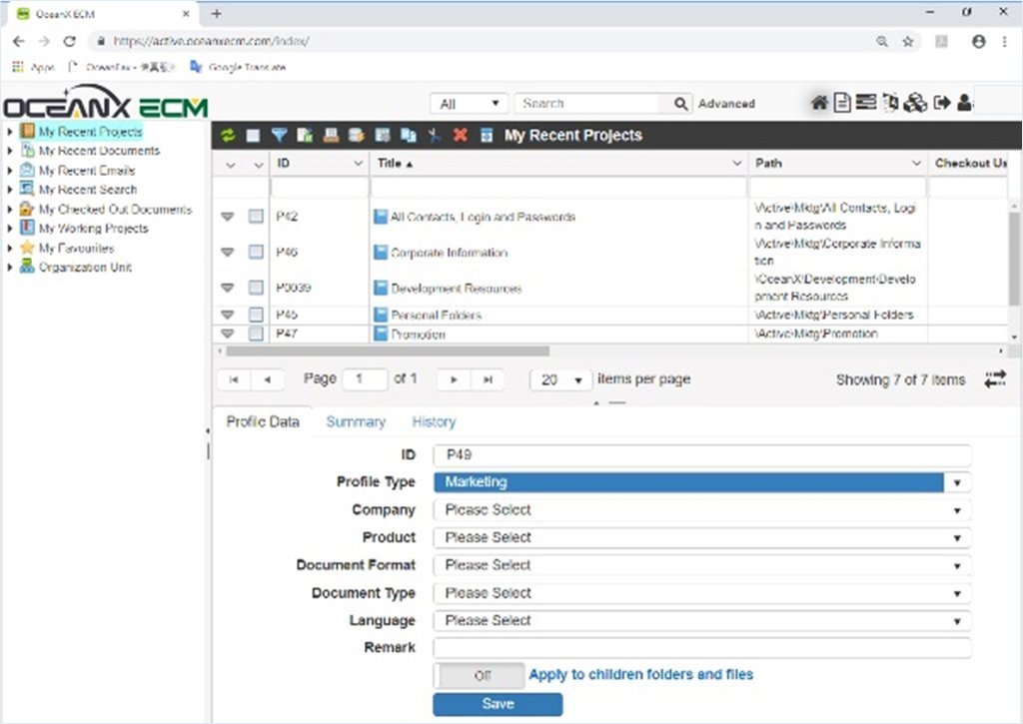Switch to the Summary tab
Viewport: 1023px width, 724px height.
point(356,422)
